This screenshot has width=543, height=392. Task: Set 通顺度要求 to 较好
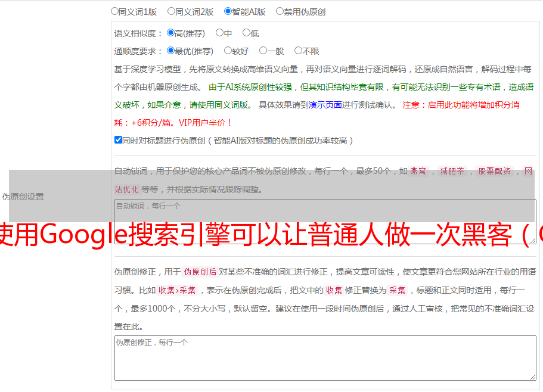[x=228, y=51]
